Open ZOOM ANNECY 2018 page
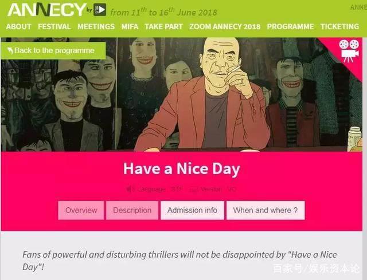 pyautogui.click(x=225, y=27)
